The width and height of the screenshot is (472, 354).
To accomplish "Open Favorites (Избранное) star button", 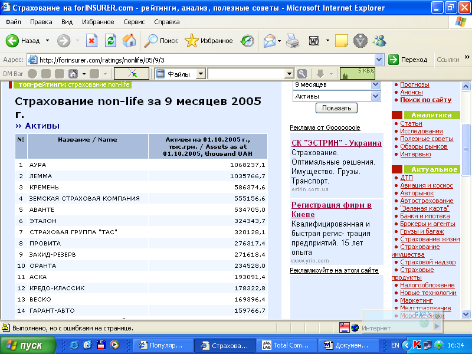I will [x=209, y=41].
